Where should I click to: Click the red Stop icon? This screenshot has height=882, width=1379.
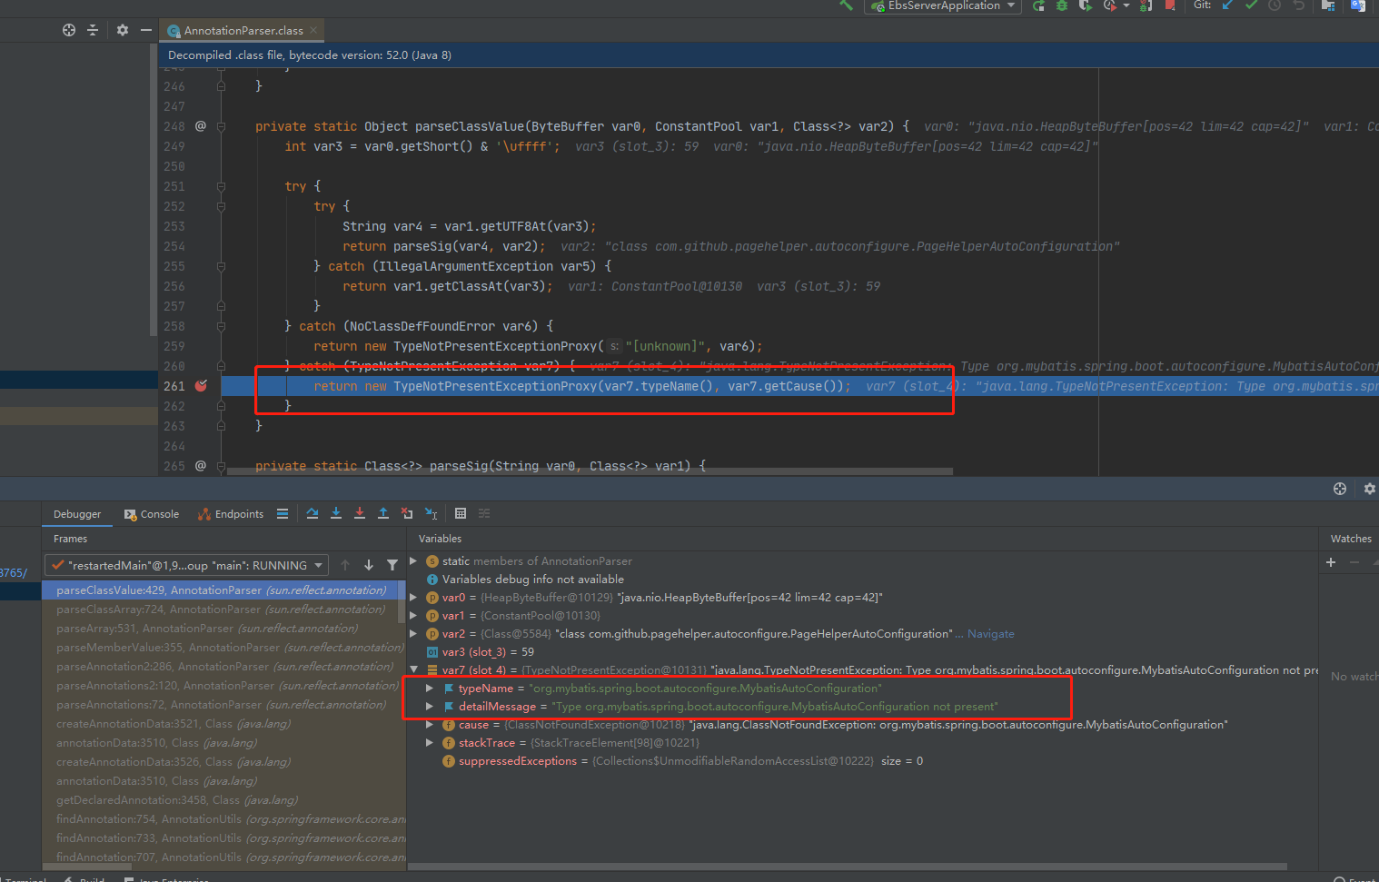pyautogui.click(x=1170, y=5)
